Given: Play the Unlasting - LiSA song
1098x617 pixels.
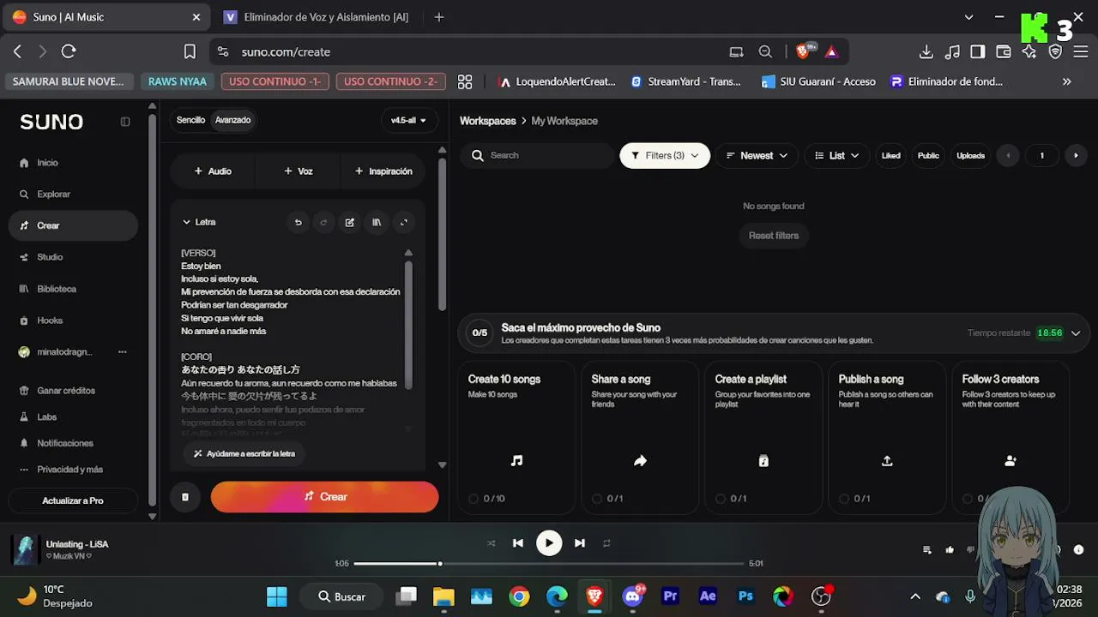Looking at the screenshot, I should 549,542.
